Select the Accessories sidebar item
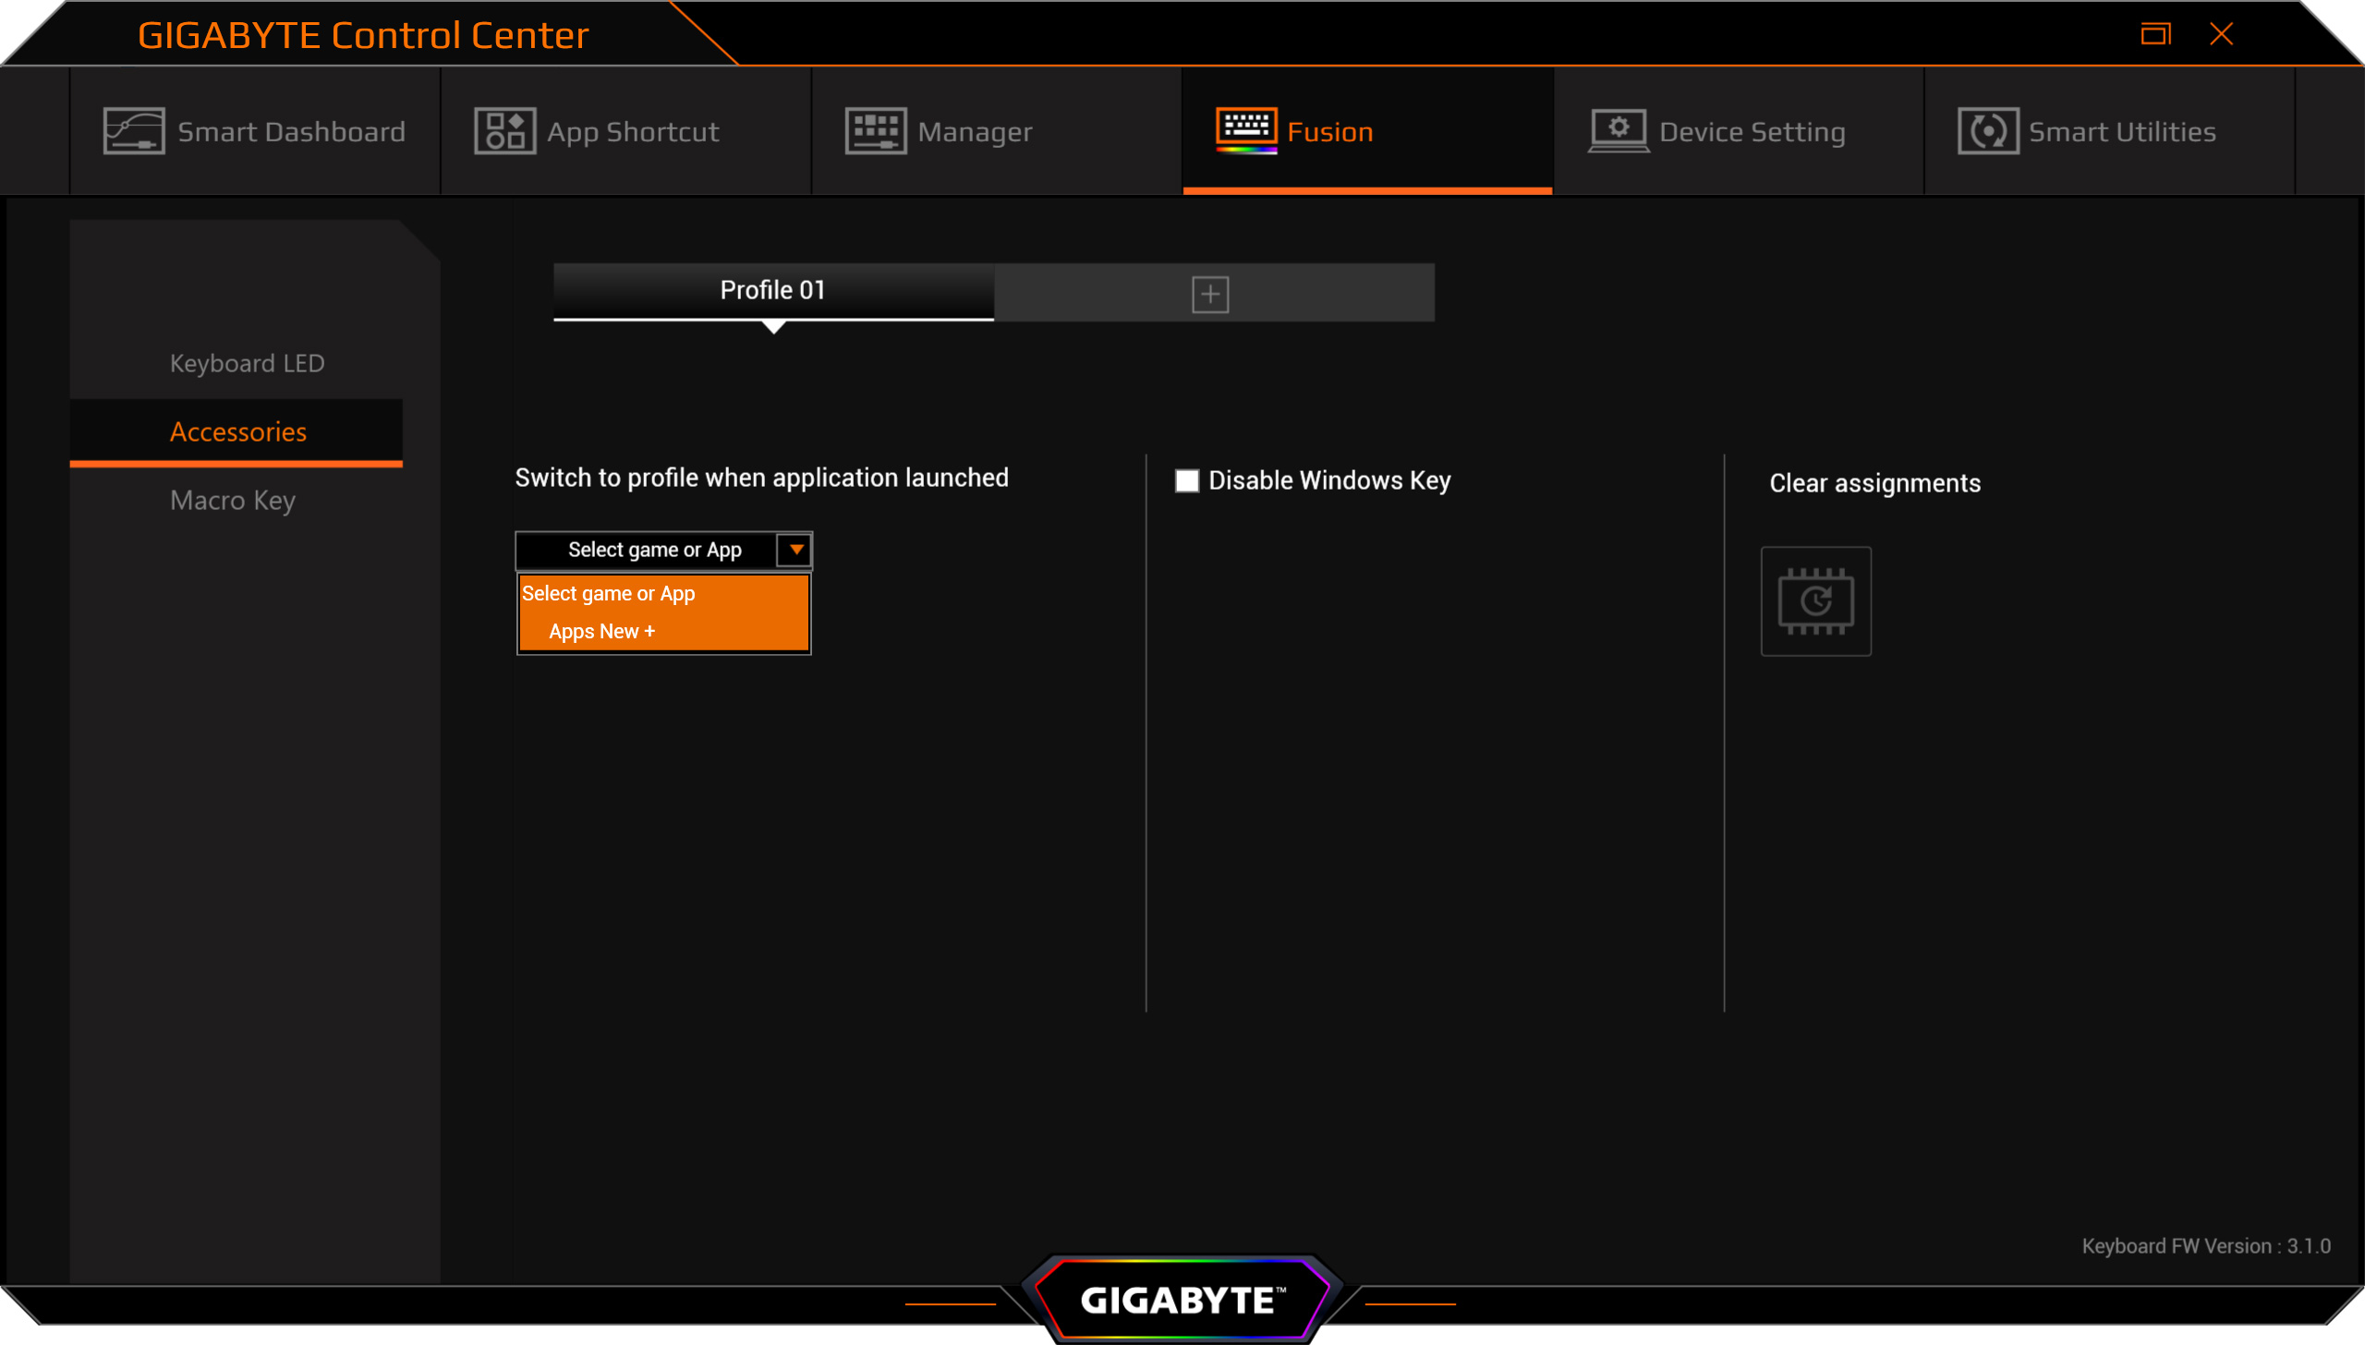The height and width of the screenshot is (1345, 2365). 238,431
